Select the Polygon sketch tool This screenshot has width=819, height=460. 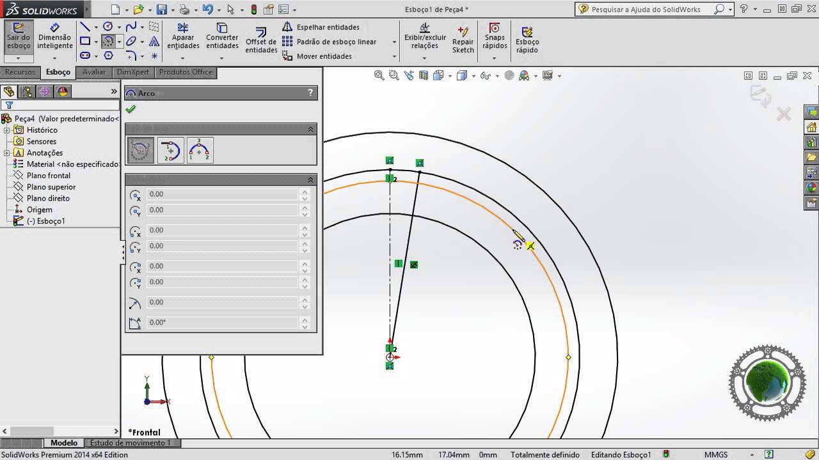pos(108,56)
